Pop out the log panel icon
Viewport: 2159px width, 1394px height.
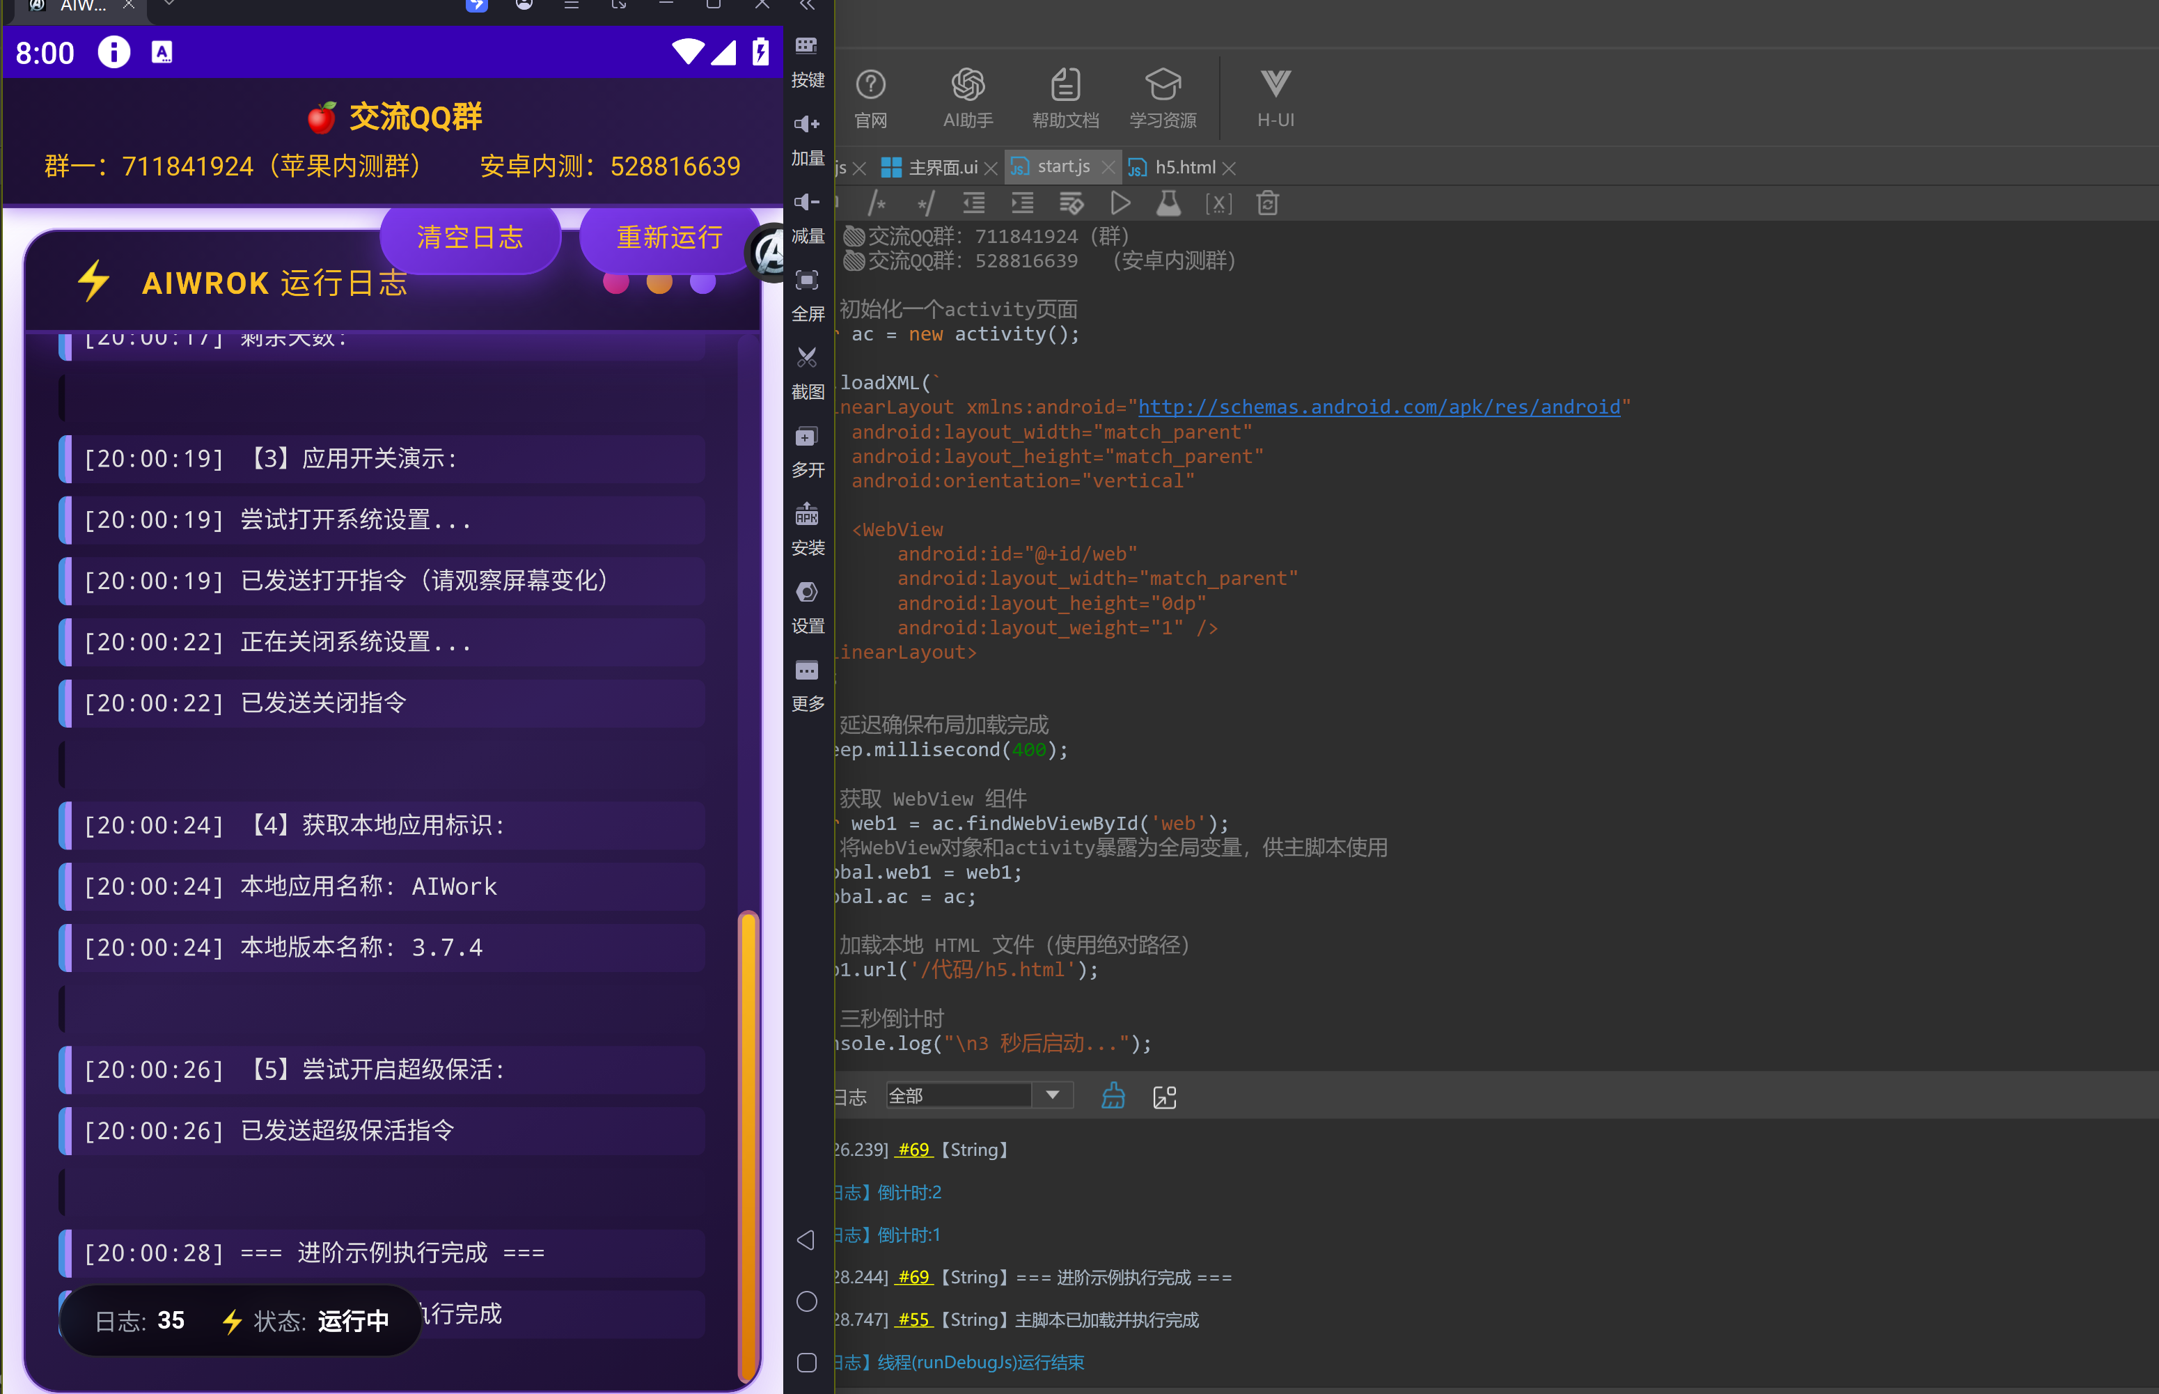pyautogui.click(x=1165, y=1097)
